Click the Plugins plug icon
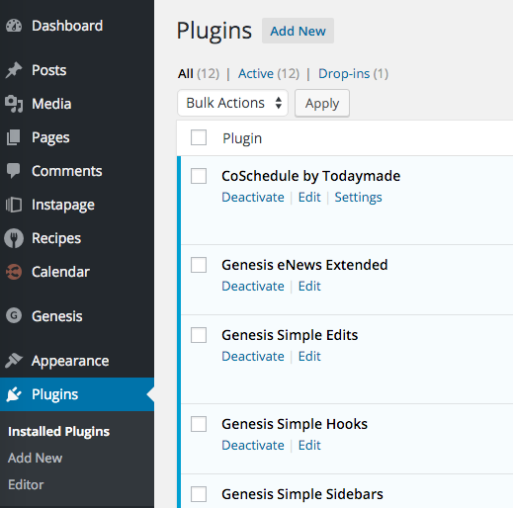 pos(14,394)
